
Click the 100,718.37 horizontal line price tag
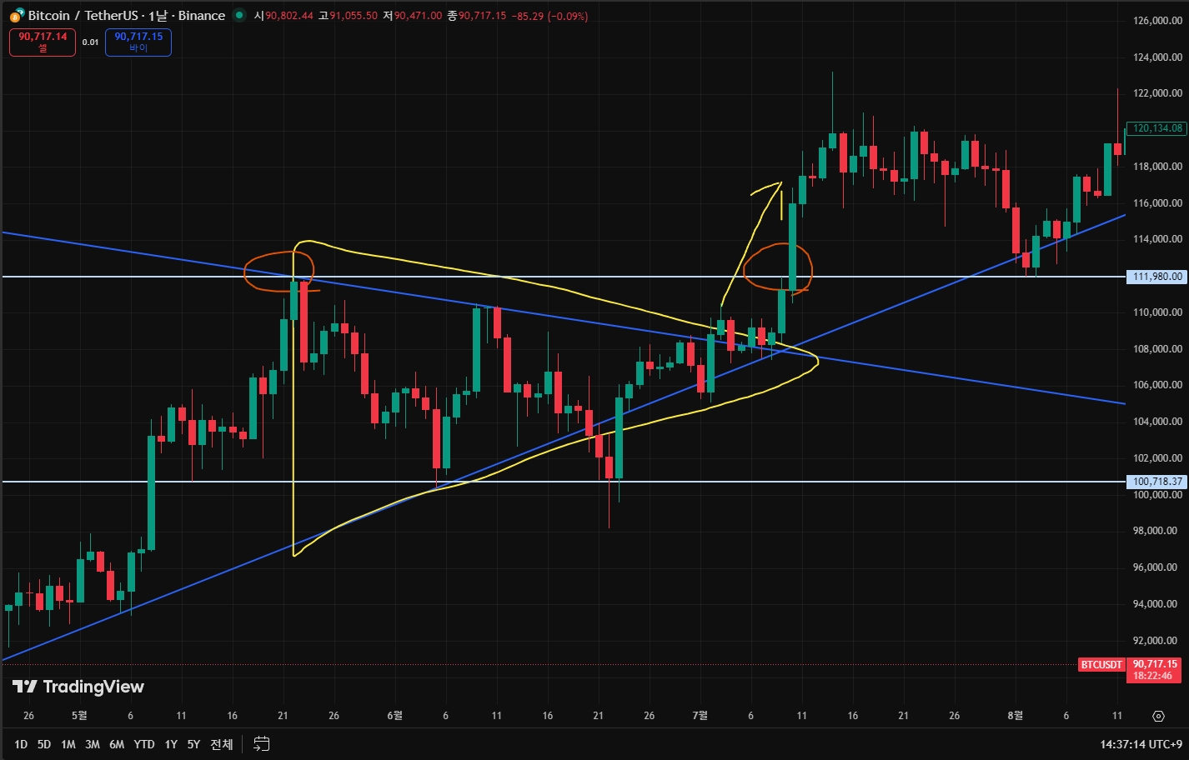(1156, 482)
